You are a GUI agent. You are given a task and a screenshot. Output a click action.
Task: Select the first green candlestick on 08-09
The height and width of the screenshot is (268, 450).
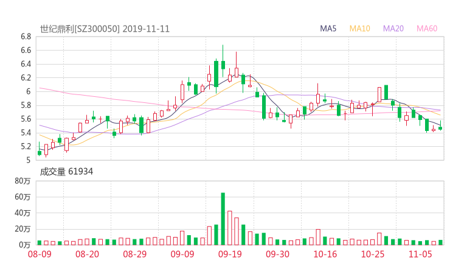[x=40, y=149]
